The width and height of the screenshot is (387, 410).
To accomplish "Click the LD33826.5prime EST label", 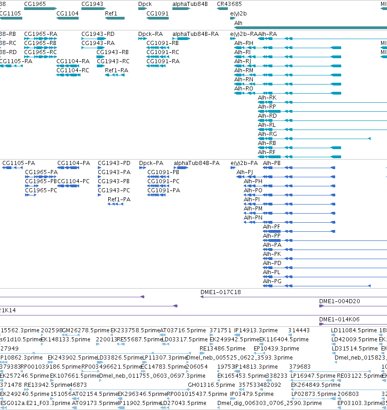I will (x=120, y=357).
